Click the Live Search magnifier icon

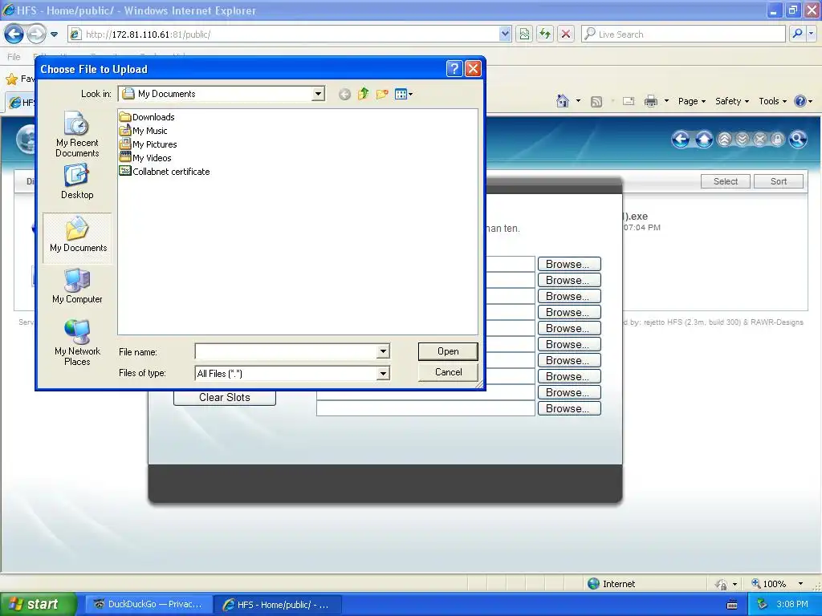coord(797,34)
